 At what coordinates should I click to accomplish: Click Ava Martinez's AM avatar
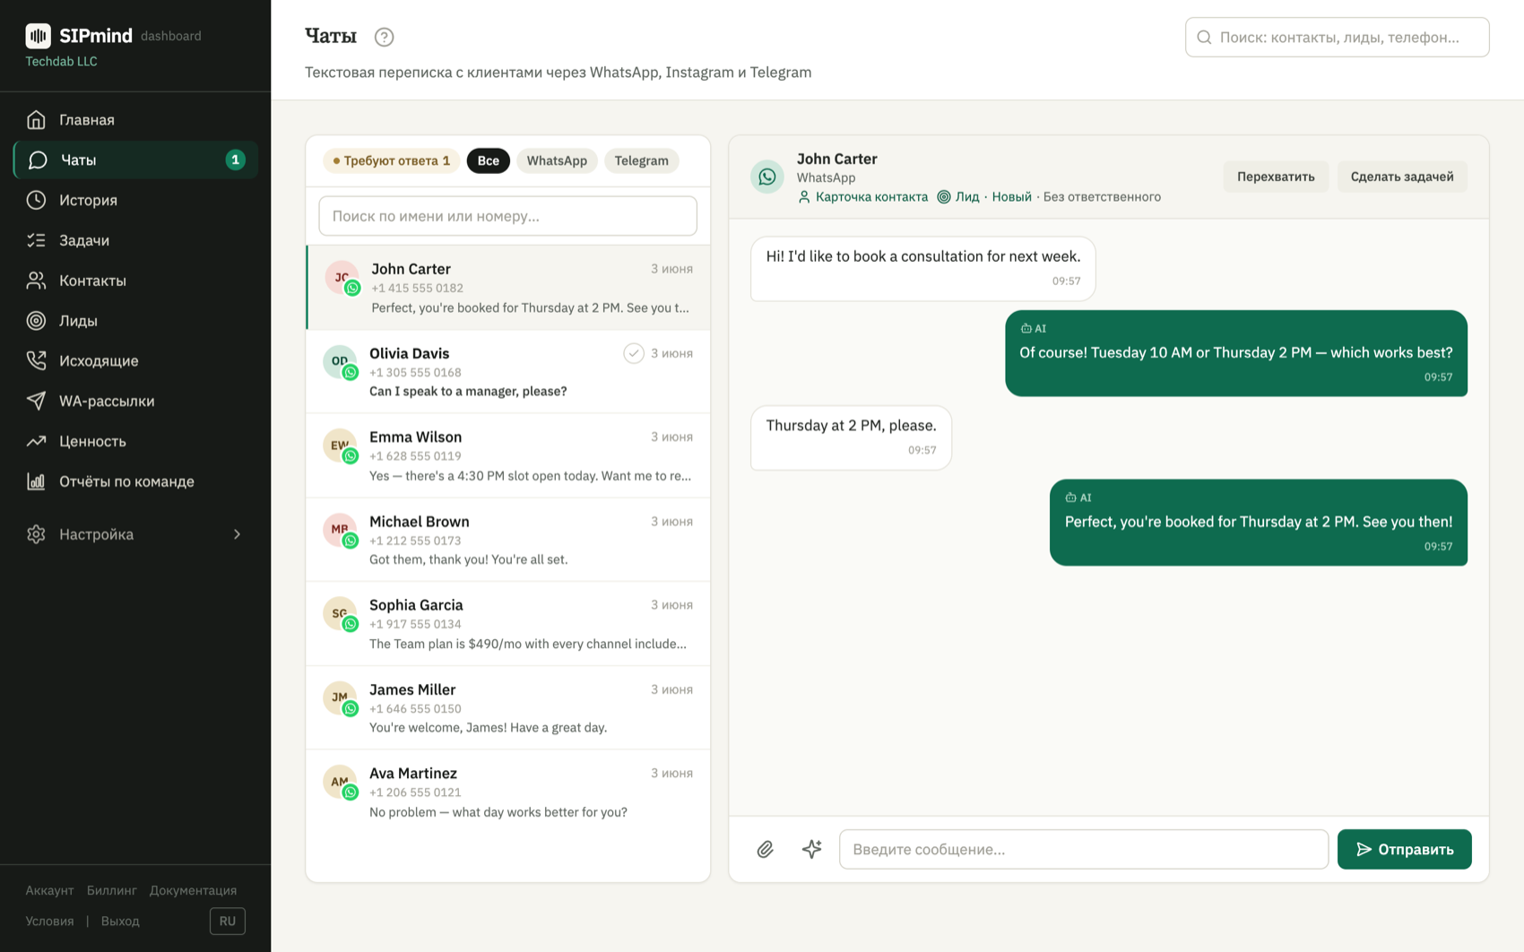[x=340, y=782]
